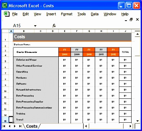Click vertical scrollbar down arrow
Image resolution: width=142 pixels, height=131 pixels.
coord(138,121)
